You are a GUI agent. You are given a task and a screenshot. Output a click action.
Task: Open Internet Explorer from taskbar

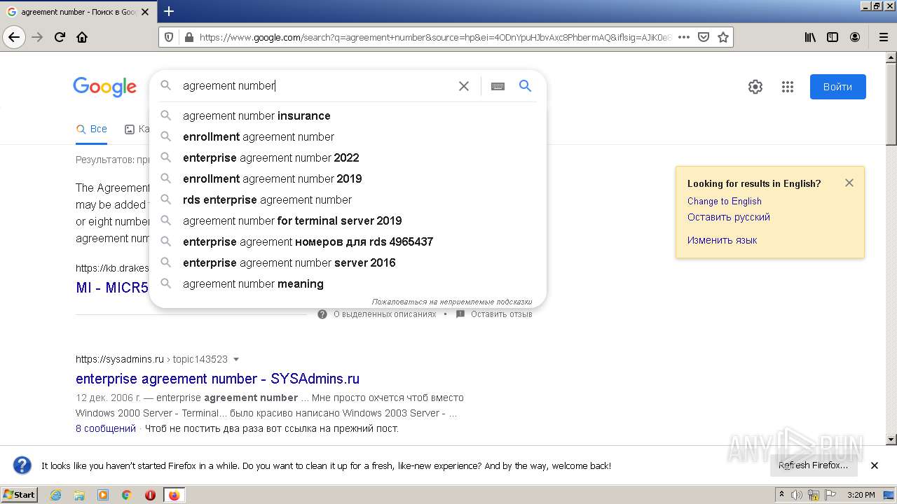click(x=55, y=495)
